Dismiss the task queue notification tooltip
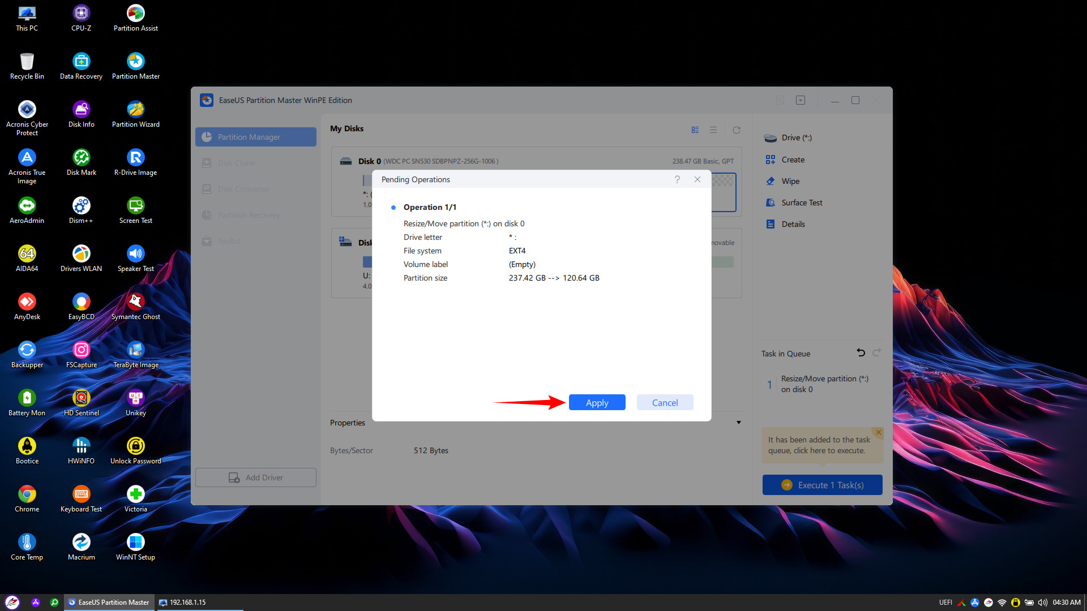 [879, 432]
